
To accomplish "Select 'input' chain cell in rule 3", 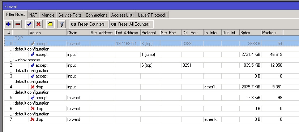I will [x=78, y=76].
